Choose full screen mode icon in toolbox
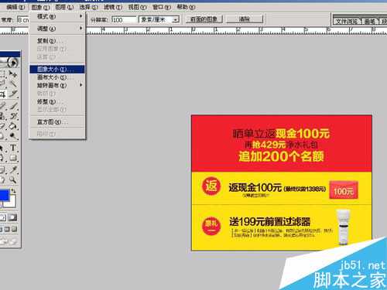This screenshot has width=387, height=290. click(15, 229)
